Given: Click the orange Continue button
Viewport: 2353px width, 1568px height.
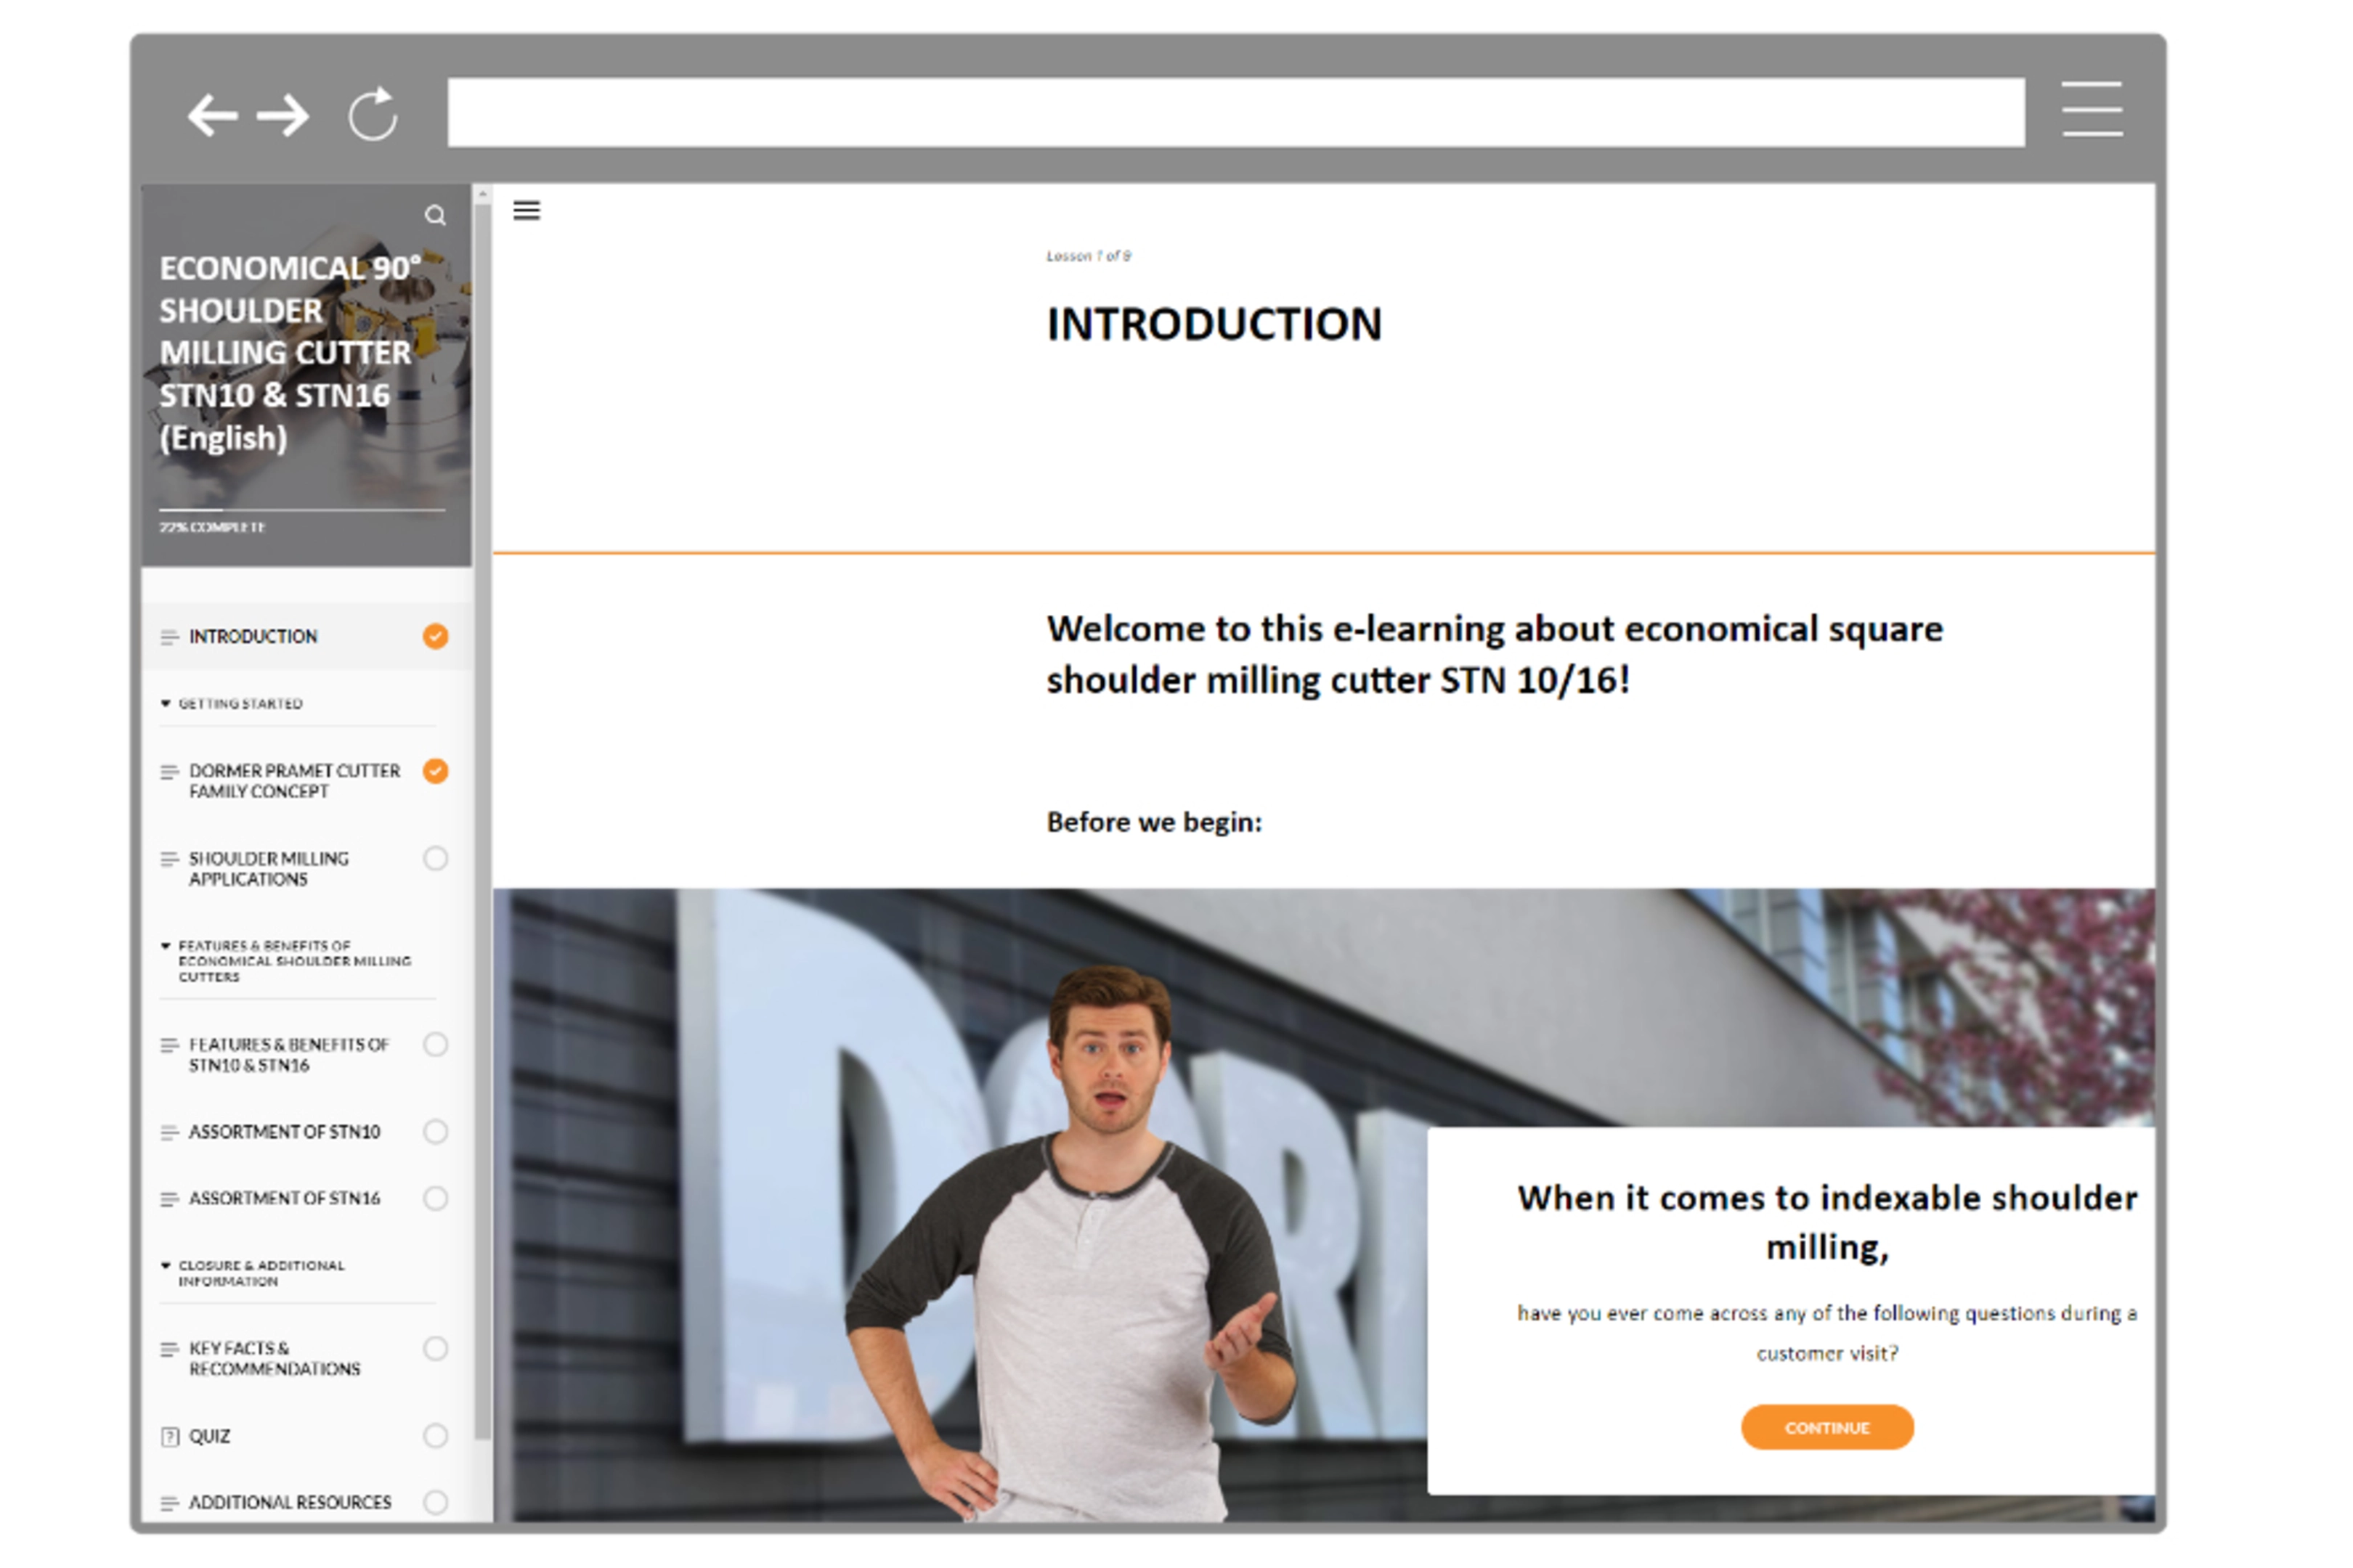Looking at the screenshot, I should coord(1828,1428).
